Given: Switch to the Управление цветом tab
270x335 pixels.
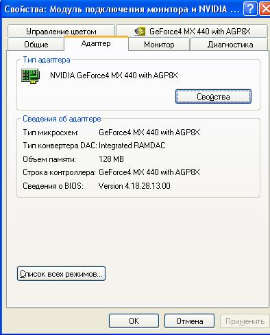Looking at the screenshot, I should [61, 31].
